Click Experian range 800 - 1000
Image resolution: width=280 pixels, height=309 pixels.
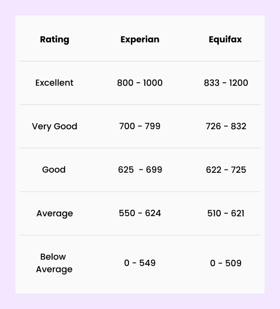tap(140, 83)
